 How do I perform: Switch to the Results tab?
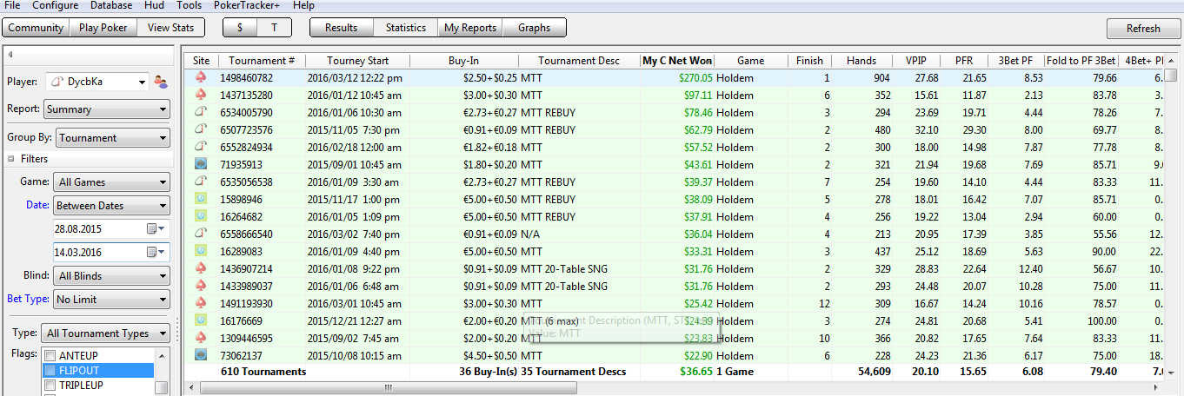[x=341, y=28]
